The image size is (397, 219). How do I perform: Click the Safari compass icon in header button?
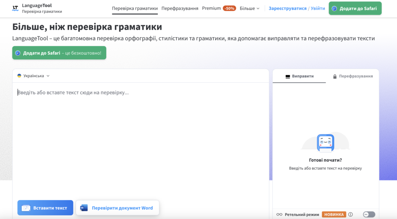(335, 9)
